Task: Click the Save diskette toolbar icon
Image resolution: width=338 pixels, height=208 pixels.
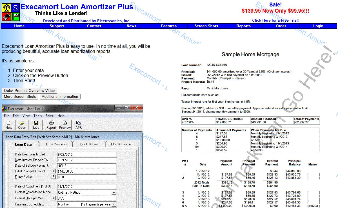Action: [36, 125]
